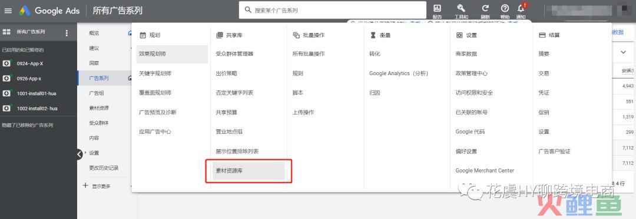Open the hamburger main menu
The height and width of the screenshot is (219, 636).
point(8,11)
